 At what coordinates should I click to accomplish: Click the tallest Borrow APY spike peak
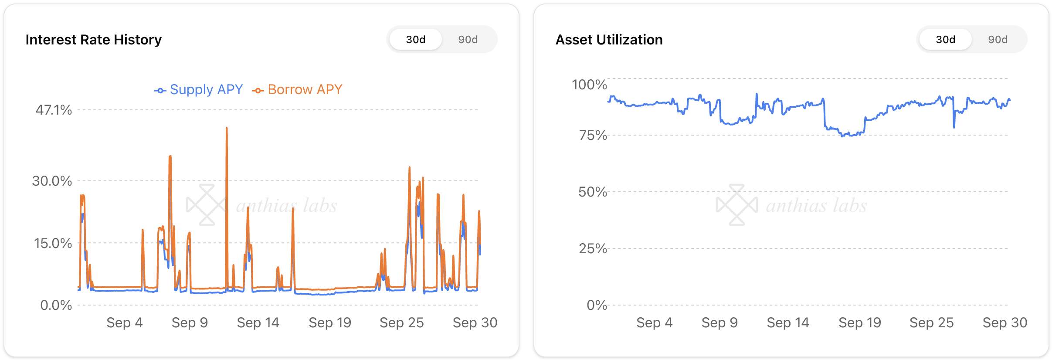[227, 128]
